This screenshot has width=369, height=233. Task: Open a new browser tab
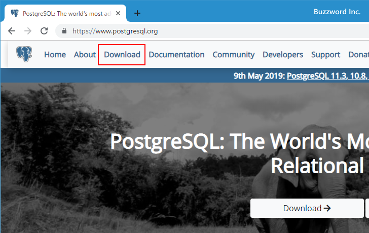(137, 13)
